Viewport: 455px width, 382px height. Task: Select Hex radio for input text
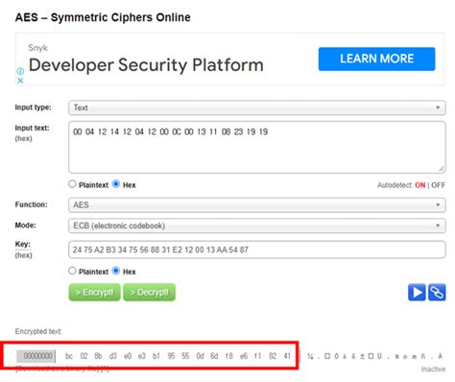[x=116, y=184]
